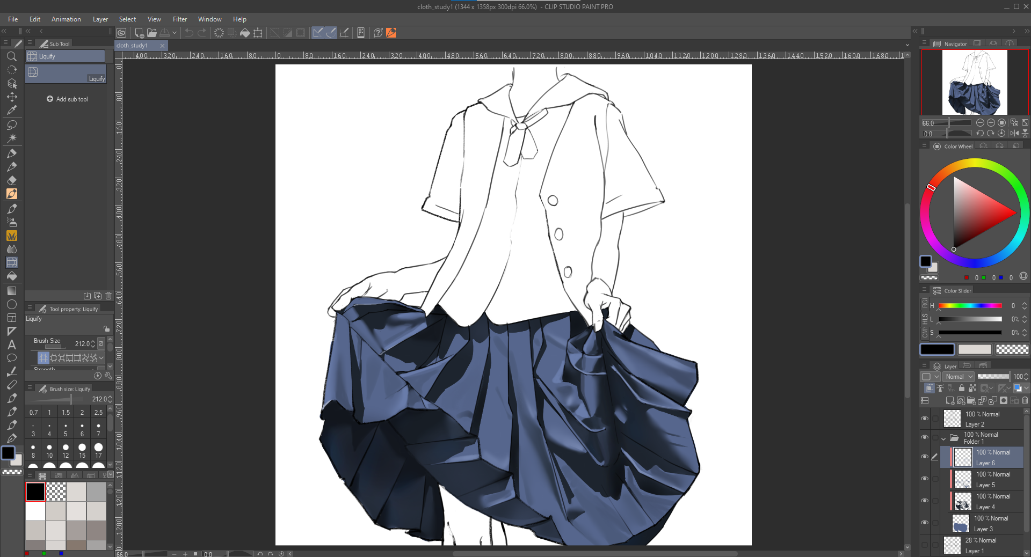Select the Liquify tool in the toolbox

tap(11, 262)
